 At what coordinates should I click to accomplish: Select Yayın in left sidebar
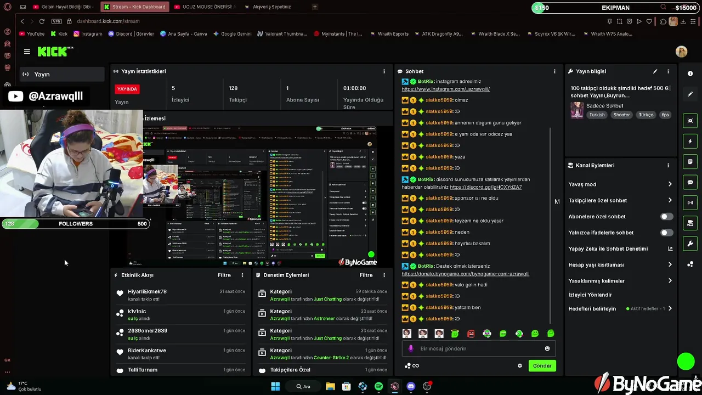tap(62, 74)
